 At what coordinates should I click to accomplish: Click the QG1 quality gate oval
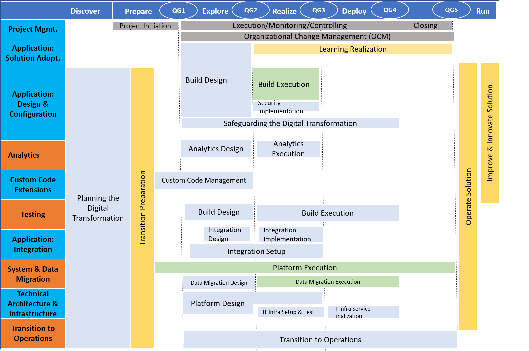(x=178, y=11)
